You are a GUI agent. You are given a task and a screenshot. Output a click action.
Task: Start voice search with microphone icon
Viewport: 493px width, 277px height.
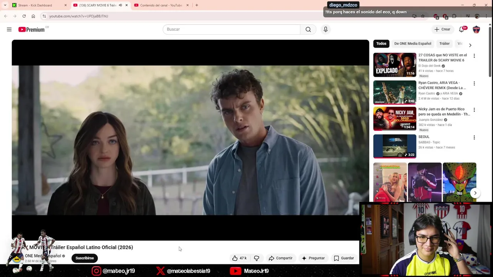pos(325,29)
